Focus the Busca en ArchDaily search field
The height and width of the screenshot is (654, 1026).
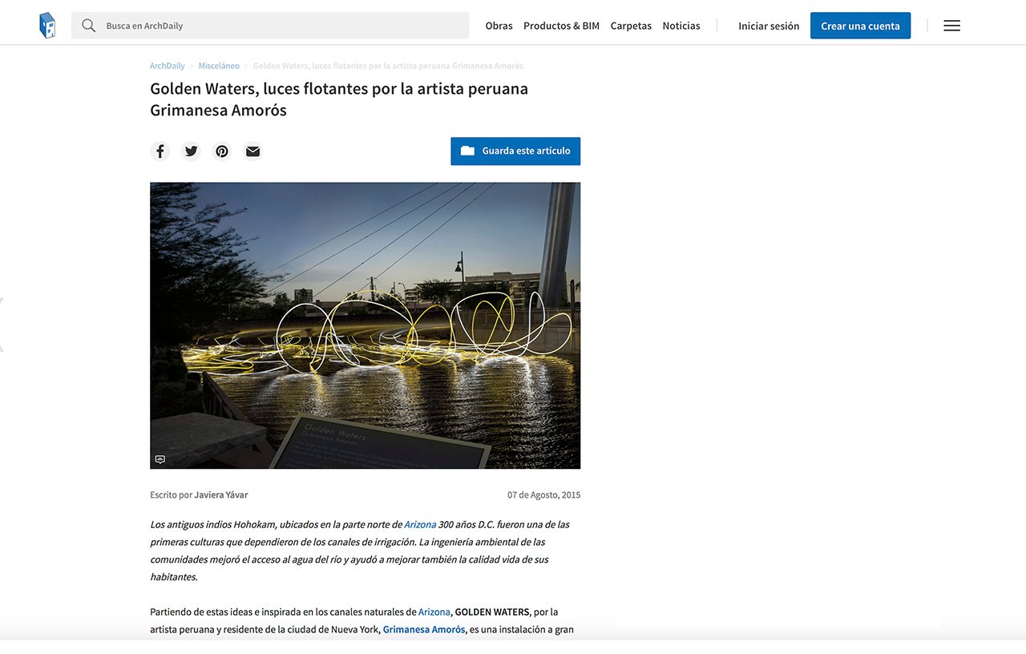(x=270, y=26)
